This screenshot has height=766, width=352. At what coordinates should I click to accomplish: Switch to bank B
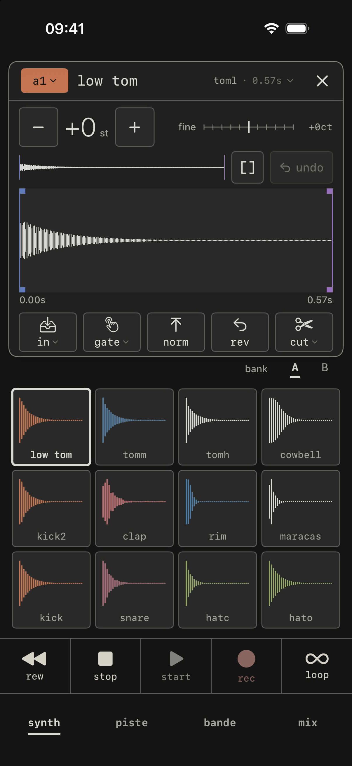click(x=325, y=368)
